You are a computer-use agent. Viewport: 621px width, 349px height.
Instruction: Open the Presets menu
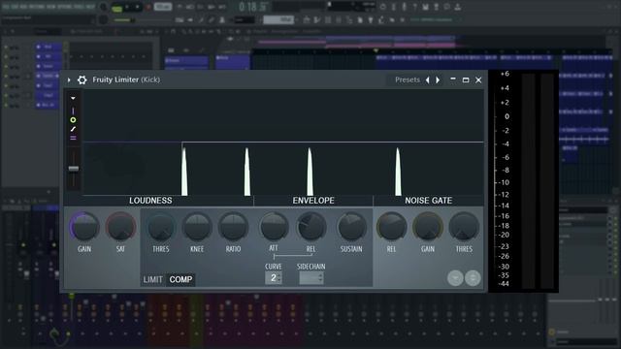coord(408,79)
